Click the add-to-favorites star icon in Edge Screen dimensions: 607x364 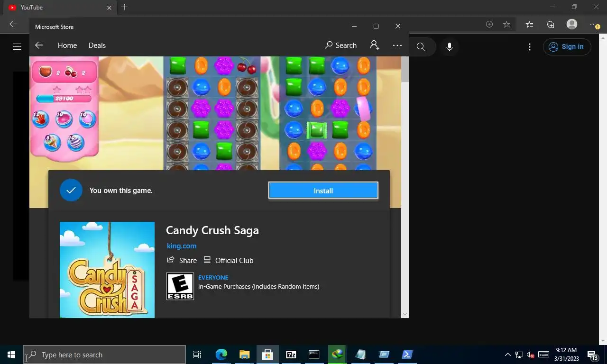(x=506, y=24)
